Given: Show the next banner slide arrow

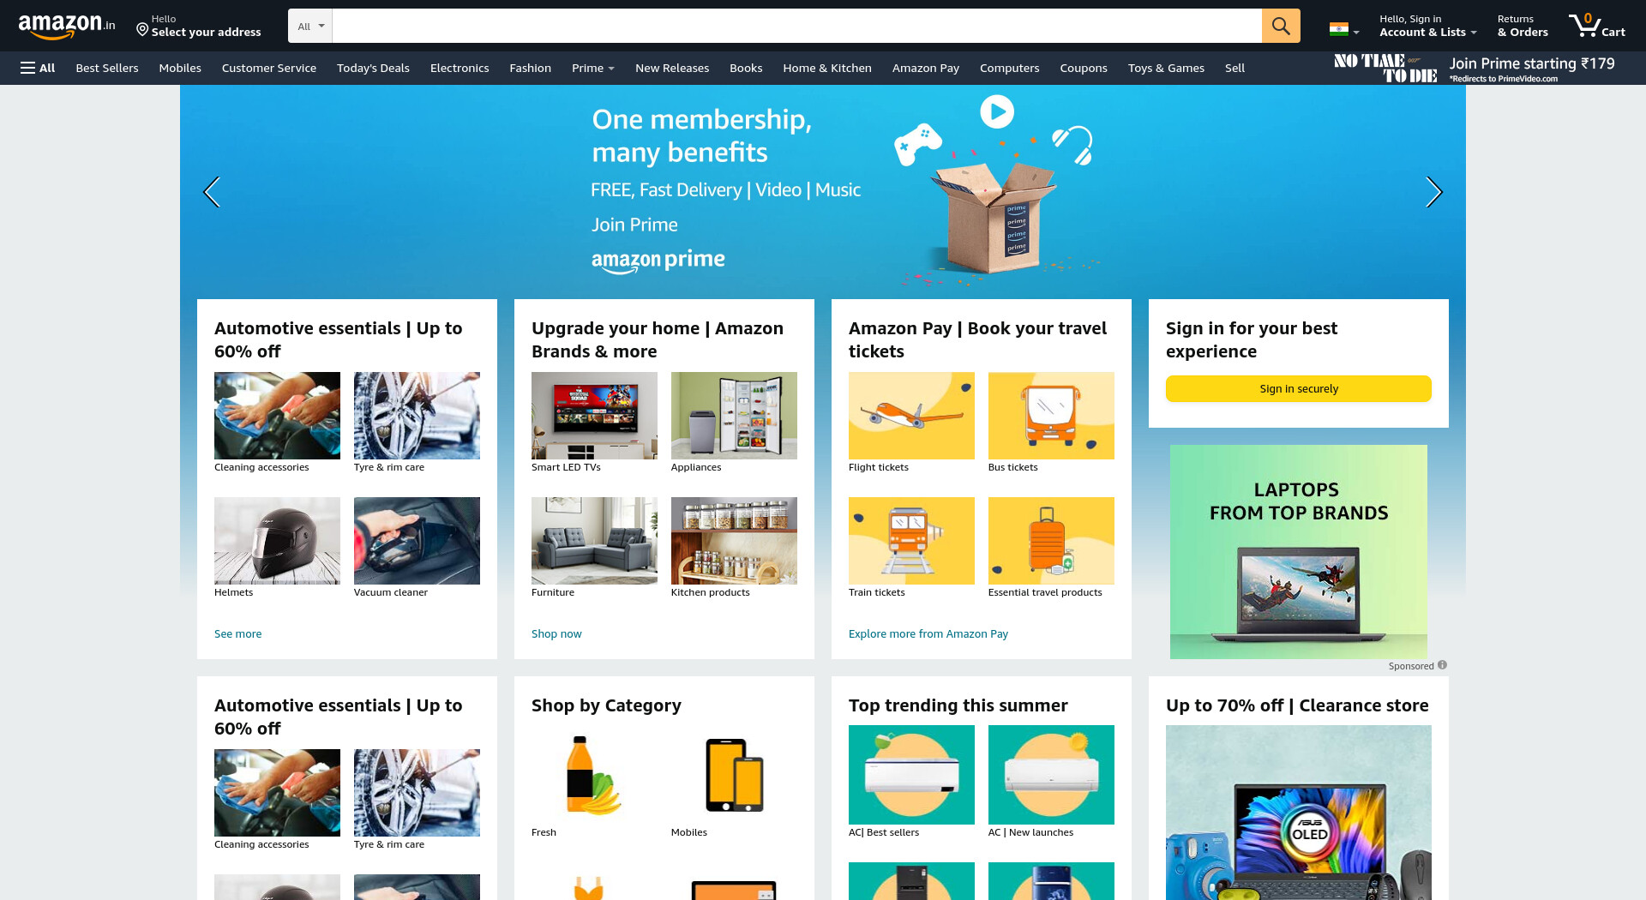Looking at the screenshot, I should click(1434, 192).
